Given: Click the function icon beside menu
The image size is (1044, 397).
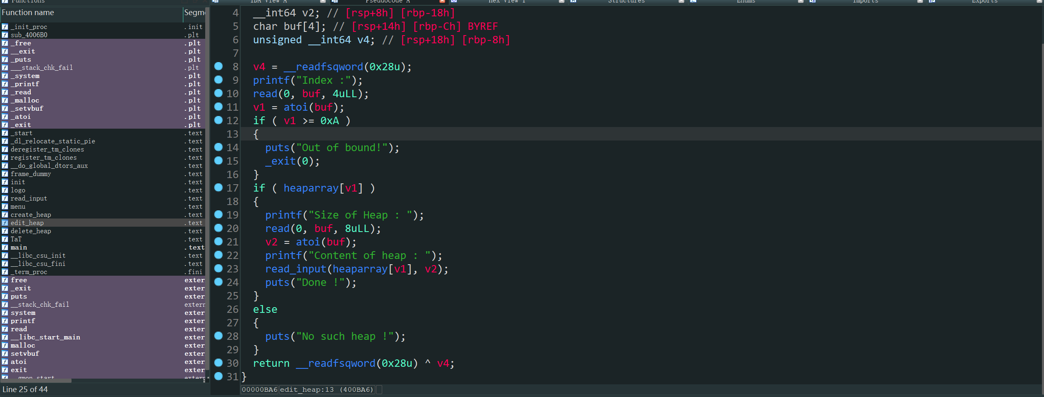Looking at the screenshot, I should (x=5, y=207).
